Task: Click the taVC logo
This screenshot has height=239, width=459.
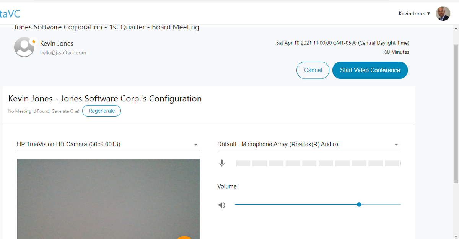Action: 10,14
